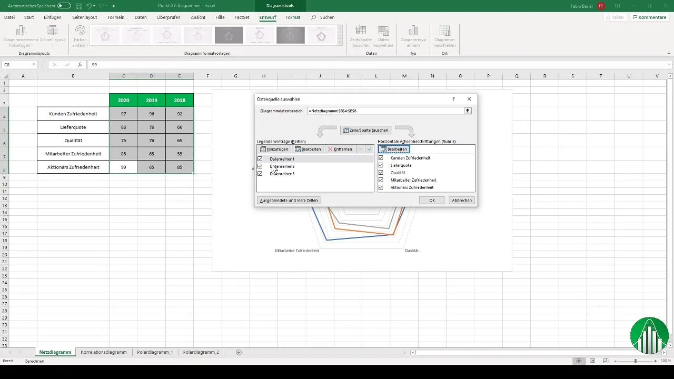Click the Suchen search box
674x379 pixels.
point(323,17)
